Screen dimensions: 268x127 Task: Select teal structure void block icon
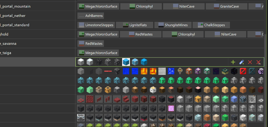pos(252,71)
